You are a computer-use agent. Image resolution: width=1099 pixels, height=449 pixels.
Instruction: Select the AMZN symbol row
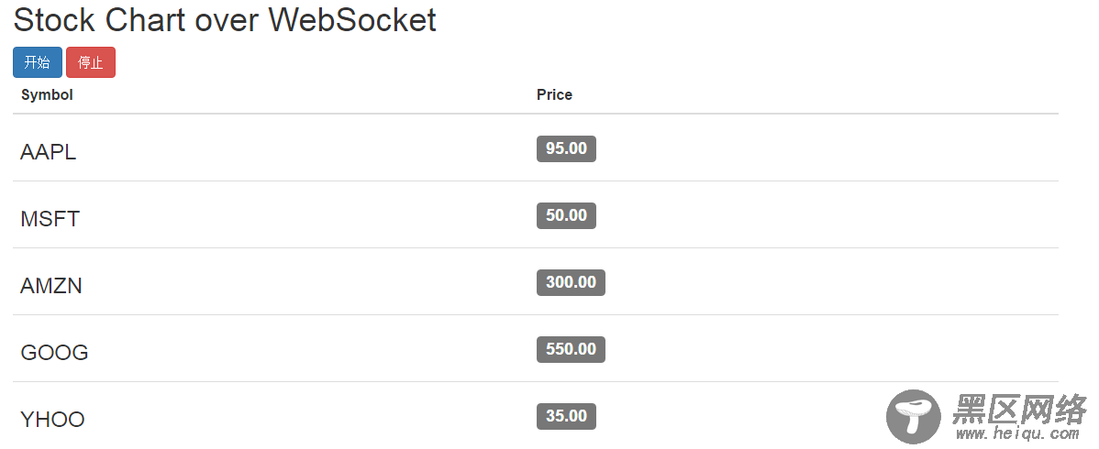[x=536, y=281]
